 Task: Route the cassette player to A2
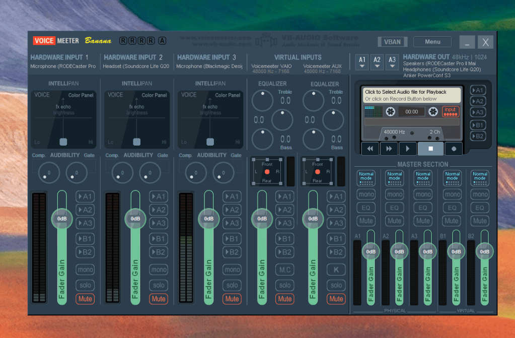478,101
